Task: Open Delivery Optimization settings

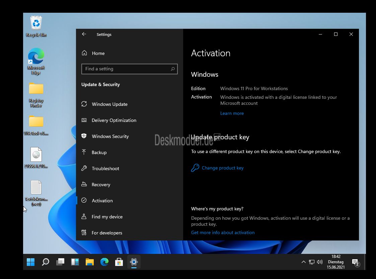Action: click(130, 120)
